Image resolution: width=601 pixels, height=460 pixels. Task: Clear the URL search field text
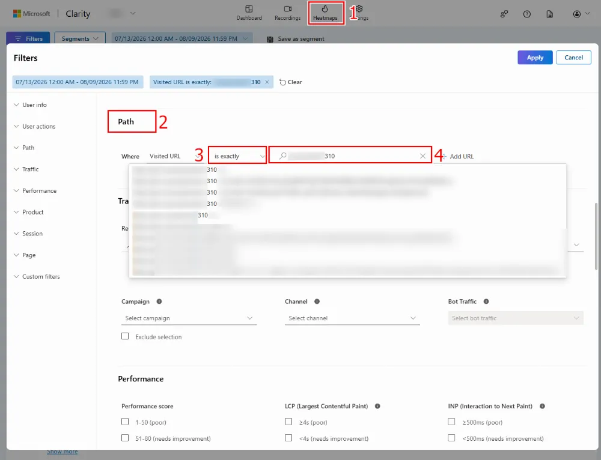click(423, 156)
